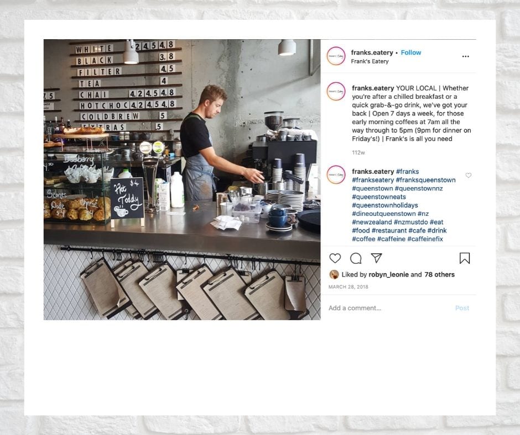Open franks.eatery username in post header

(372, 52)
